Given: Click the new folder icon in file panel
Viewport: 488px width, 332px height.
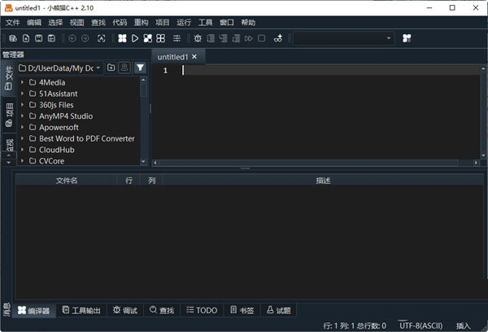Looking at the screenshot, I should coord(111,68).
